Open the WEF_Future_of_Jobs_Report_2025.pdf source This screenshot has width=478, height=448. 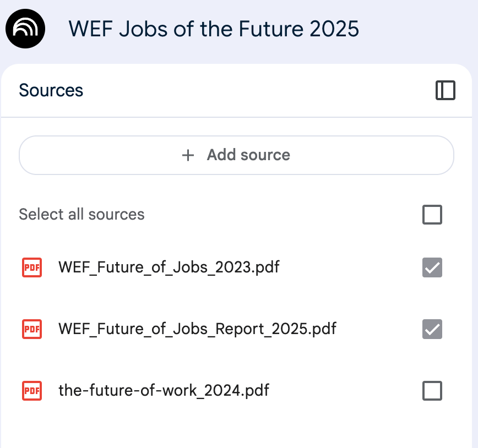197,329
